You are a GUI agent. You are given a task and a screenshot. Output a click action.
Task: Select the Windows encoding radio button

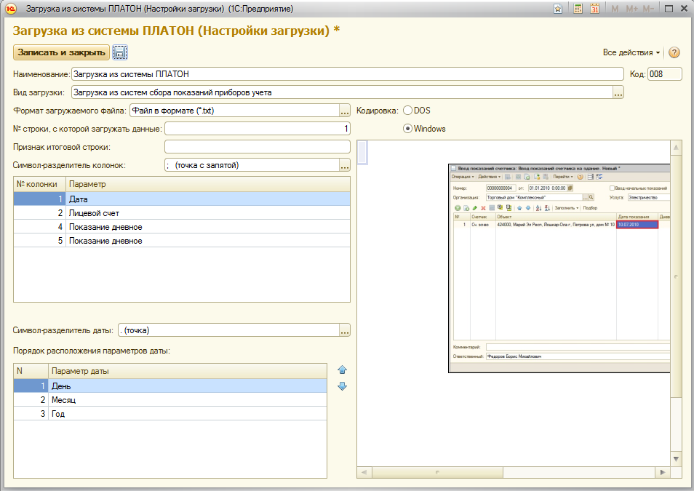tap(407, 129)
